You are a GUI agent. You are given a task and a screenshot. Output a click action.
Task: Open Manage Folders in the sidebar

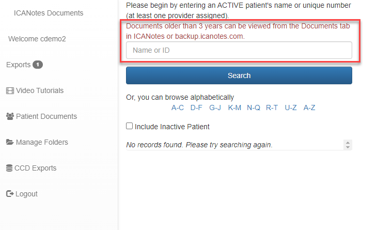42,142
